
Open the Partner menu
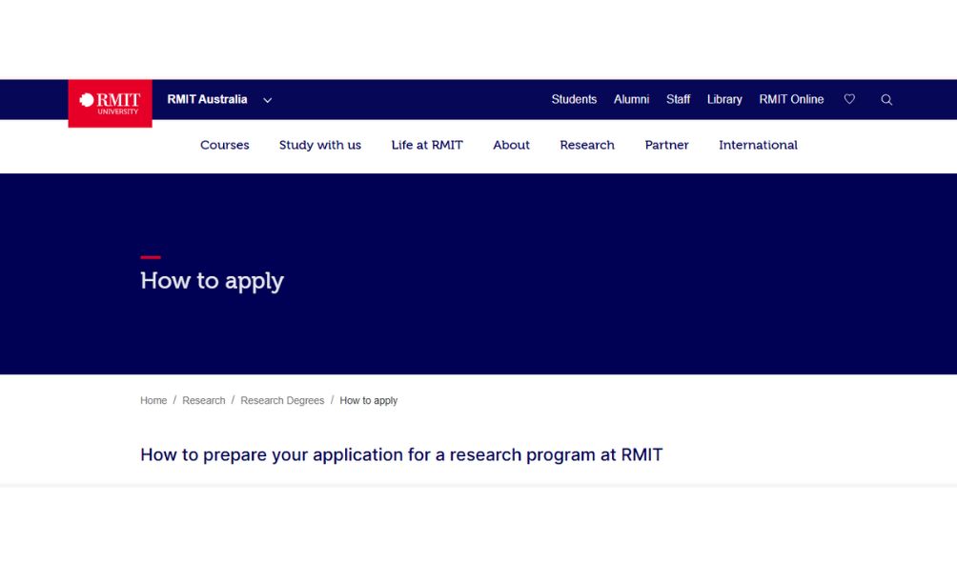point(666,145)
